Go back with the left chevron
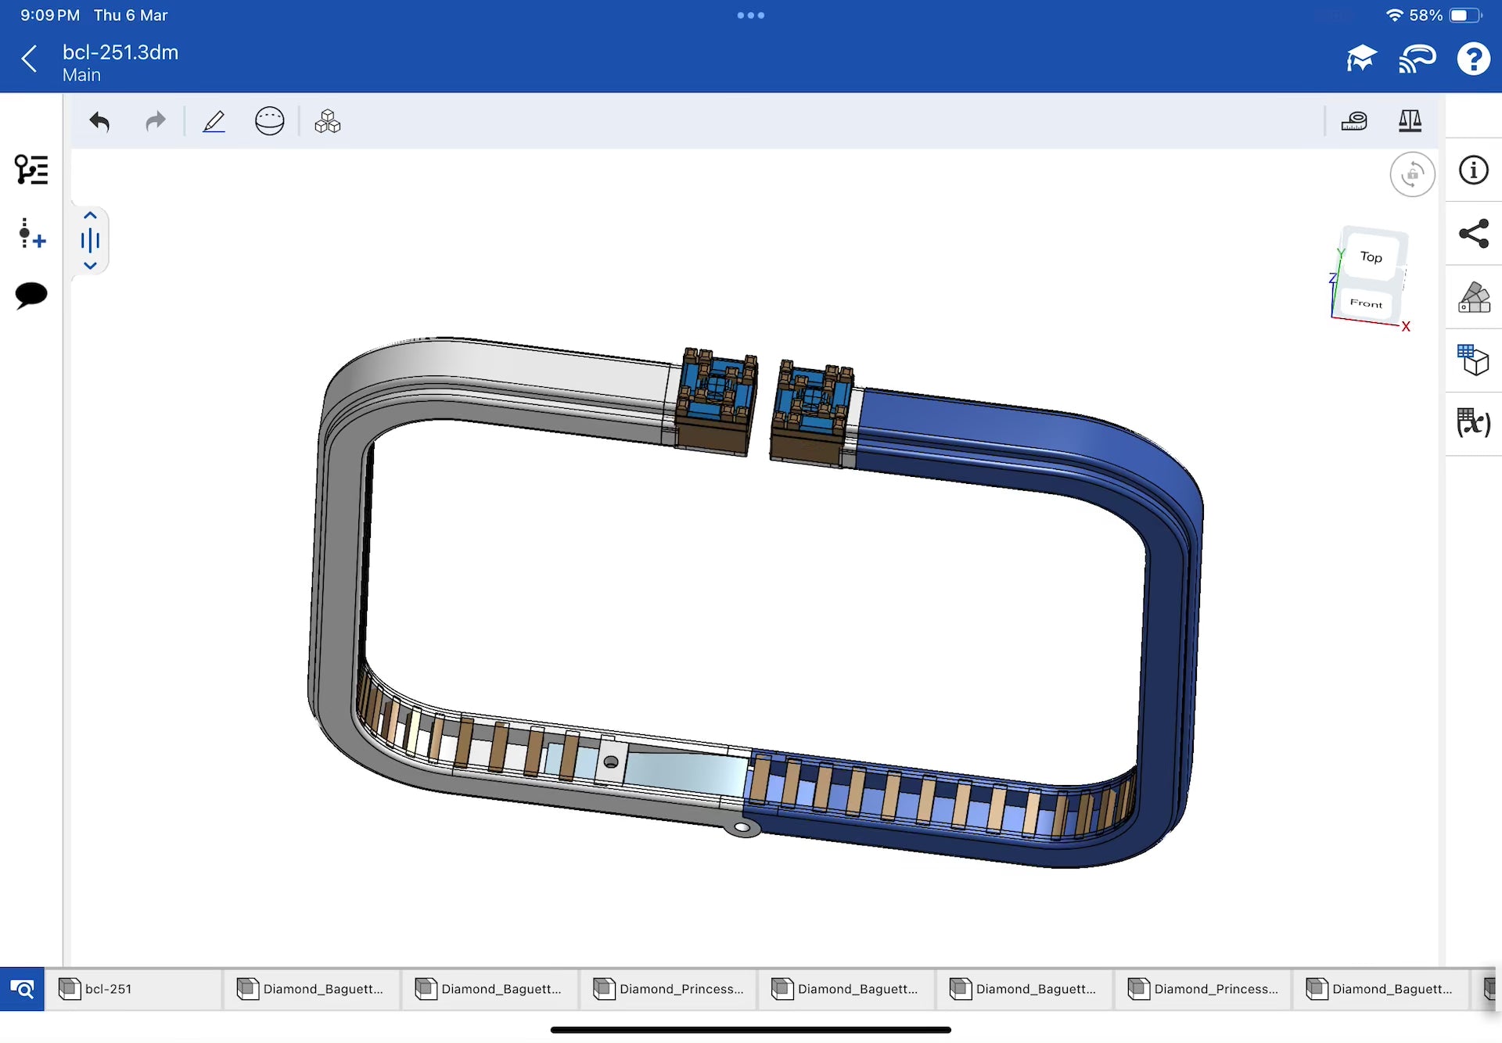This screenshot has height=1043, width=1502. coord(30,59)
